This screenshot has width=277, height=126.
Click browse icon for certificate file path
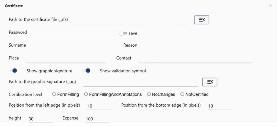click(x=202, y=20)
